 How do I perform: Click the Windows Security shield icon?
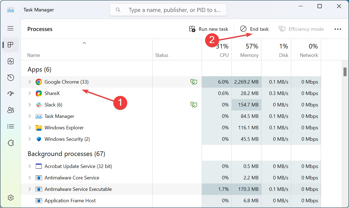39,139
